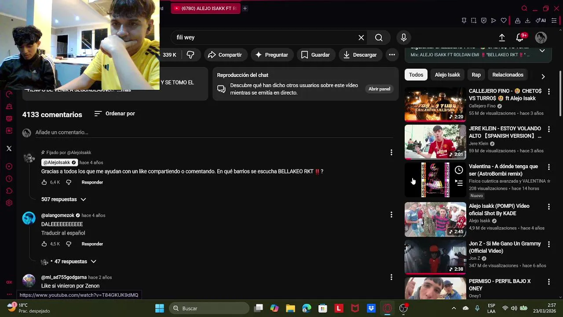Add Valentina video to queue

pyautogui.click(x=459, y=183)
